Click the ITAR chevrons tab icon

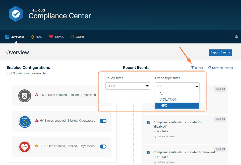click(32, 37)
